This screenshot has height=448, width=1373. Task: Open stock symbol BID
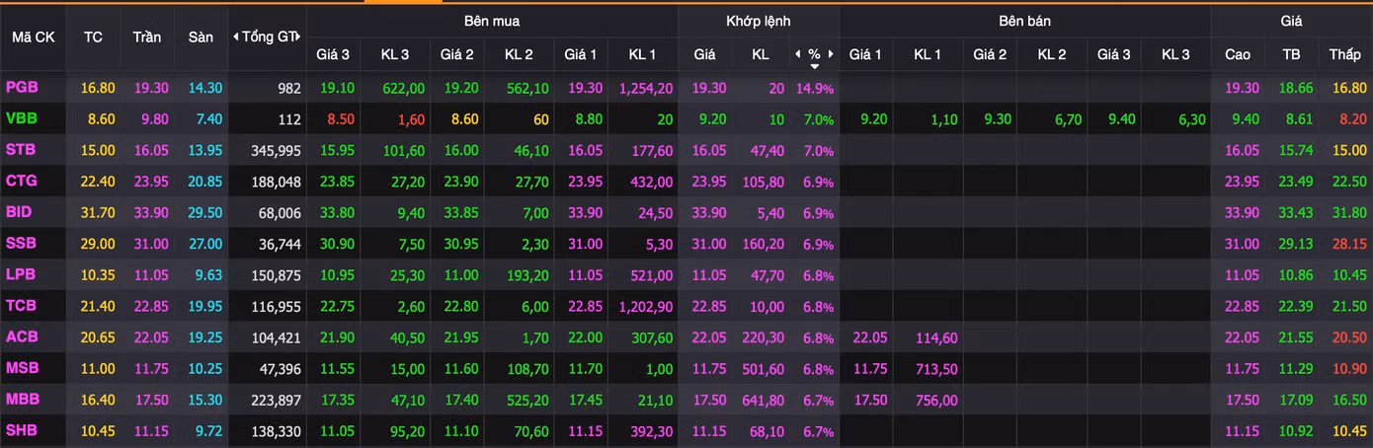pyautogui.click(x=19, y=213)
